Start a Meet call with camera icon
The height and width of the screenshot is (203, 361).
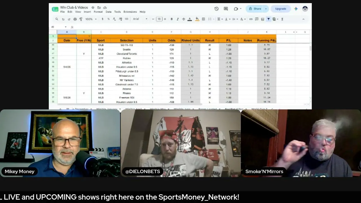[x=236, y=9]
